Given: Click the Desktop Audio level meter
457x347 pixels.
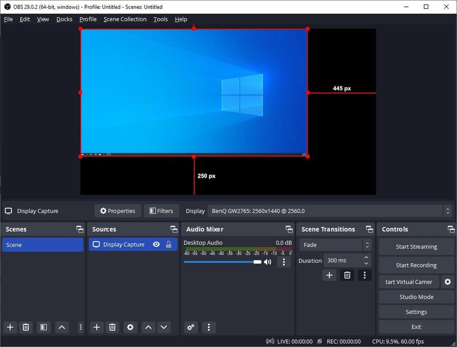Looking at the screenshot, I should (x=238, y=249).
